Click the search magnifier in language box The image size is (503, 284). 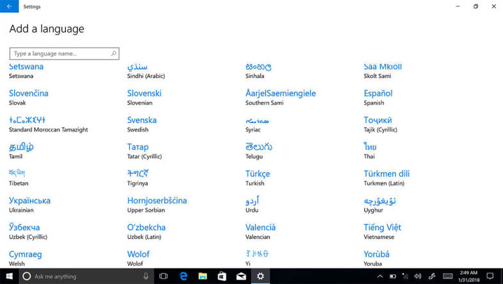coord(114,54)
